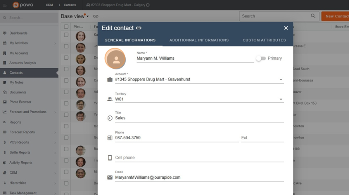This screenshot has width=349, height=195.
Task: Click the Documents icon in sidebar
Action: click(x=5, y=92)
